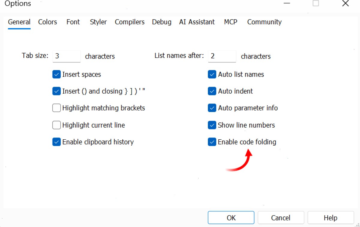The image size is (360, 227).
Task: Toggle the Auto indent checkbox
Action: click(212, 91)
